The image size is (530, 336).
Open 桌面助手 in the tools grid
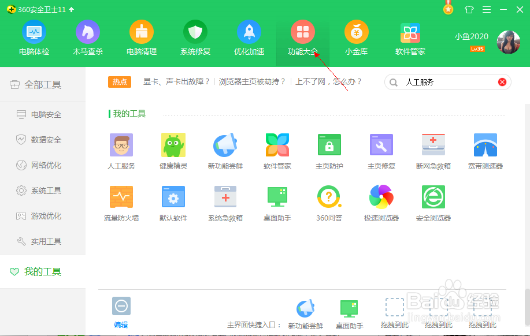pyautogui.click(x=277, y=203)
